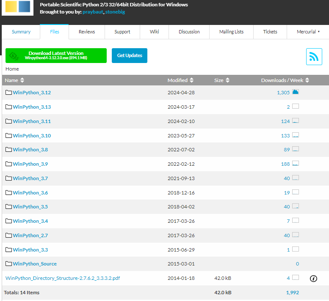
Task: Open the downloads chart for WinPython_3.5
Action: 296,206
